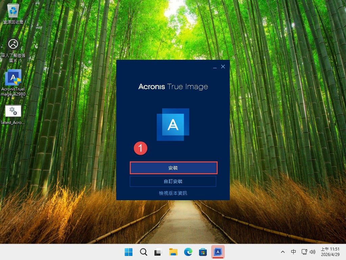Select the 深入了解這張圖片 desktop icon
The height and width of the screenshot is (260, 346).
13,49
